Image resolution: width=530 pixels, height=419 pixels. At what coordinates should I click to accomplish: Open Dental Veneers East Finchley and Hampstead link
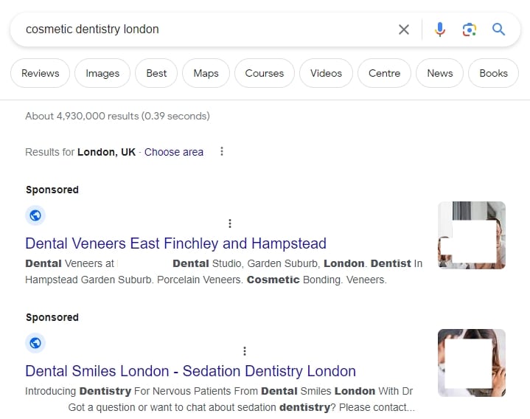[x=175, y=243]
